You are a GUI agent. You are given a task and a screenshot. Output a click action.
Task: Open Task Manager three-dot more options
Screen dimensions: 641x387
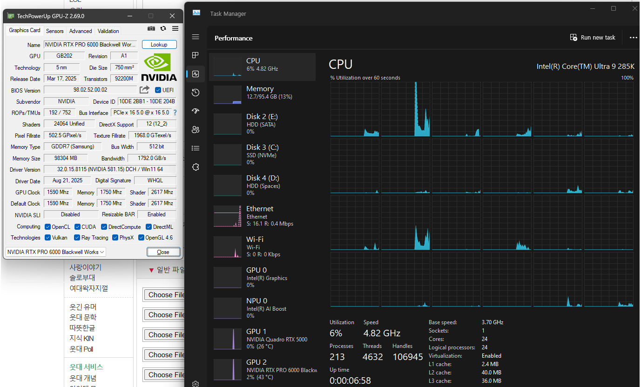tap(633, 38)
